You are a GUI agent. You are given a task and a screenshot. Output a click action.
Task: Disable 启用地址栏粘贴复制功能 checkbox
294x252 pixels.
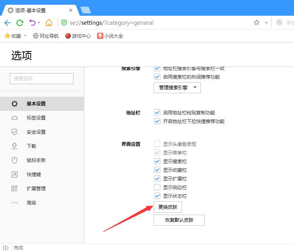click(x=157, y=113)
